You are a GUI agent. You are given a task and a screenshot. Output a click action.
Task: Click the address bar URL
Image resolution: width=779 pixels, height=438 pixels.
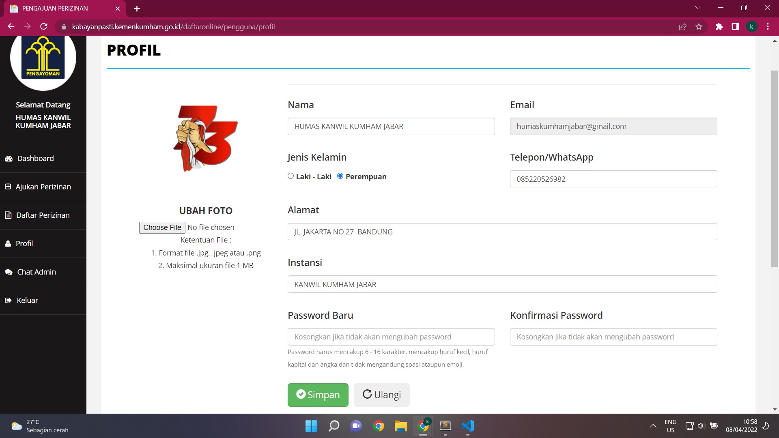[x=173, y=27]
